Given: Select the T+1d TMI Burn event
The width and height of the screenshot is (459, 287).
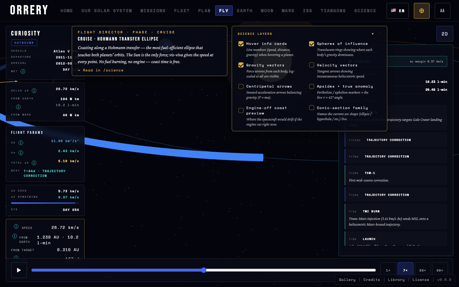Looking at the screenshot, I should coord(396,216).
